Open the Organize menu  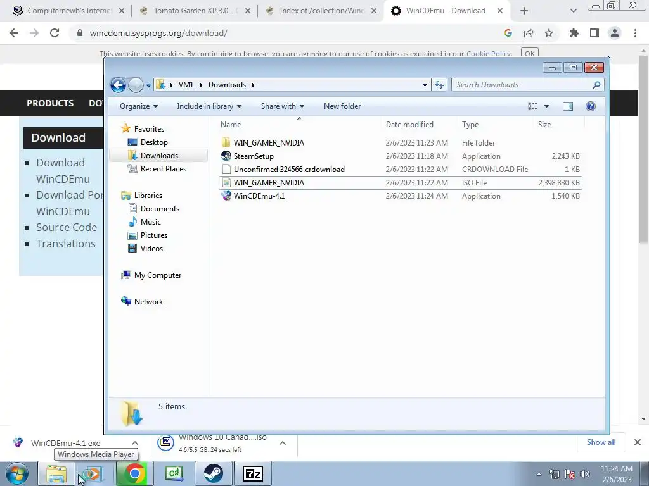pyautogui.click(x=139, y=106)
